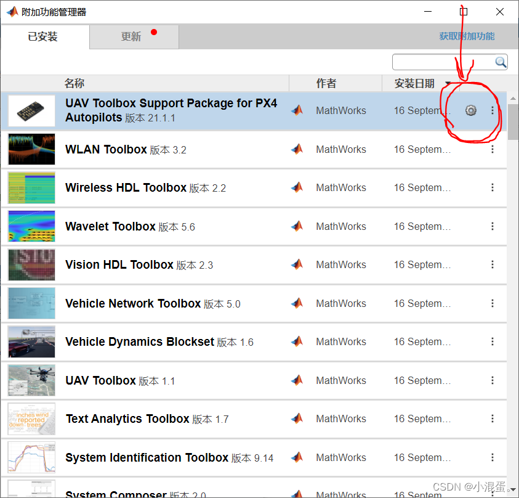
Task: Click the vertical scrollbar thumb
Action: pos(513,122)
